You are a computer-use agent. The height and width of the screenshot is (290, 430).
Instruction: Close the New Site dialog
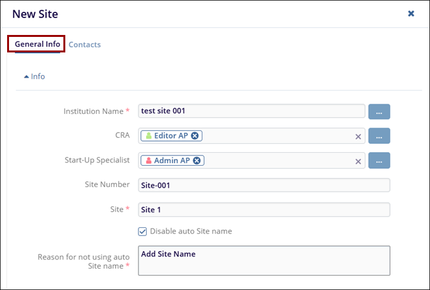point(411,13)
